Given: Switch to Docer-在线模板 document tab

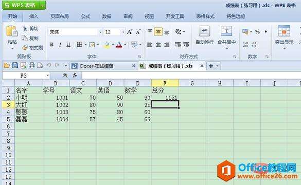Looking at the screenshot, I should pos(103,66).
